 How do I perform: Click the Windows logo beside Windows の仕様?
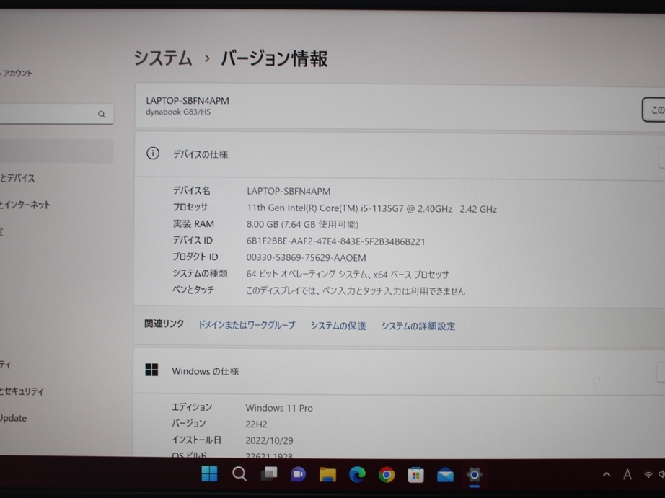click(x=151, y=370)
